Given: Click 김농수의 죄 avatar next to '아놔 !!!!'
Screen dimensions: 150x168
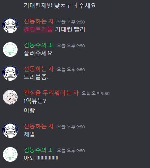Looking at the screenshot, I should [10, 154].
